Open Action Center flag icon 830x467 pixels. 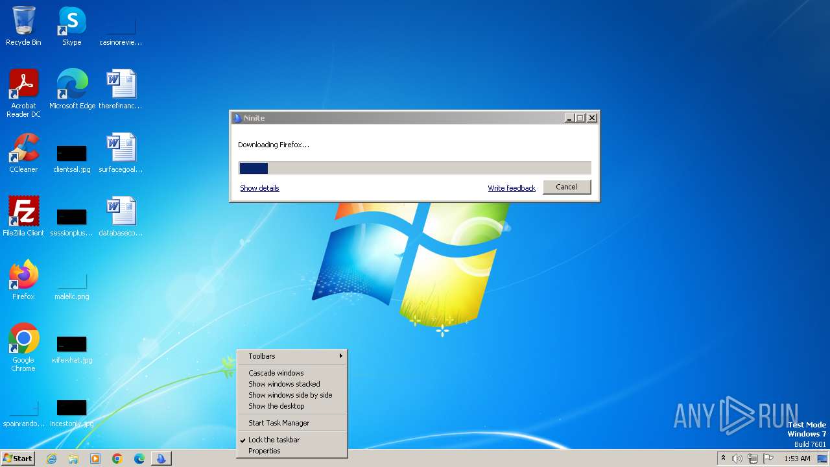coord(768,459)
